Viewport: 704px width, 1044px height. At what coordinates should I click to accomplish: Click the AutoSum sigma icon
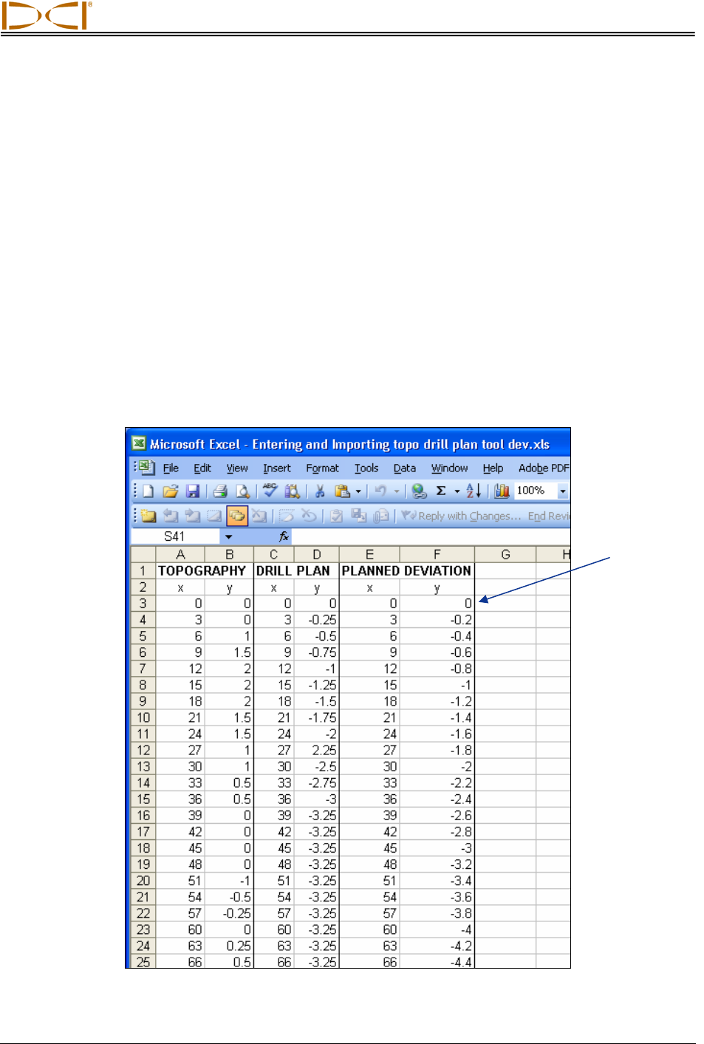coord(441,491)
